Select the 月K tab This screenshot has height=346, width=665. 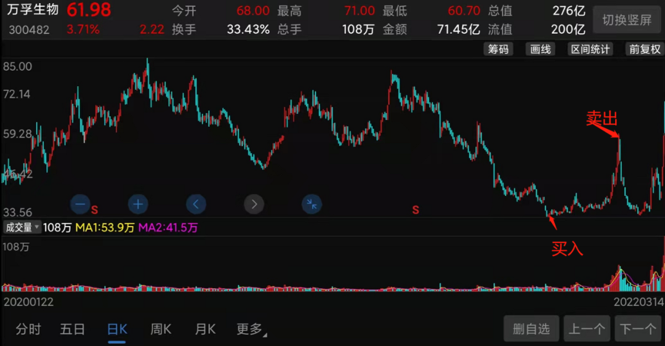pos(205,329)
